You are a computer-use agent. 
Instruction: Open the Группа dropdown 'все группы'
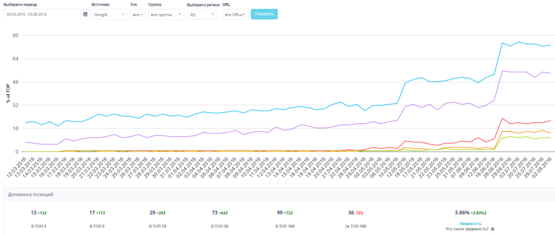click(166, 15)
